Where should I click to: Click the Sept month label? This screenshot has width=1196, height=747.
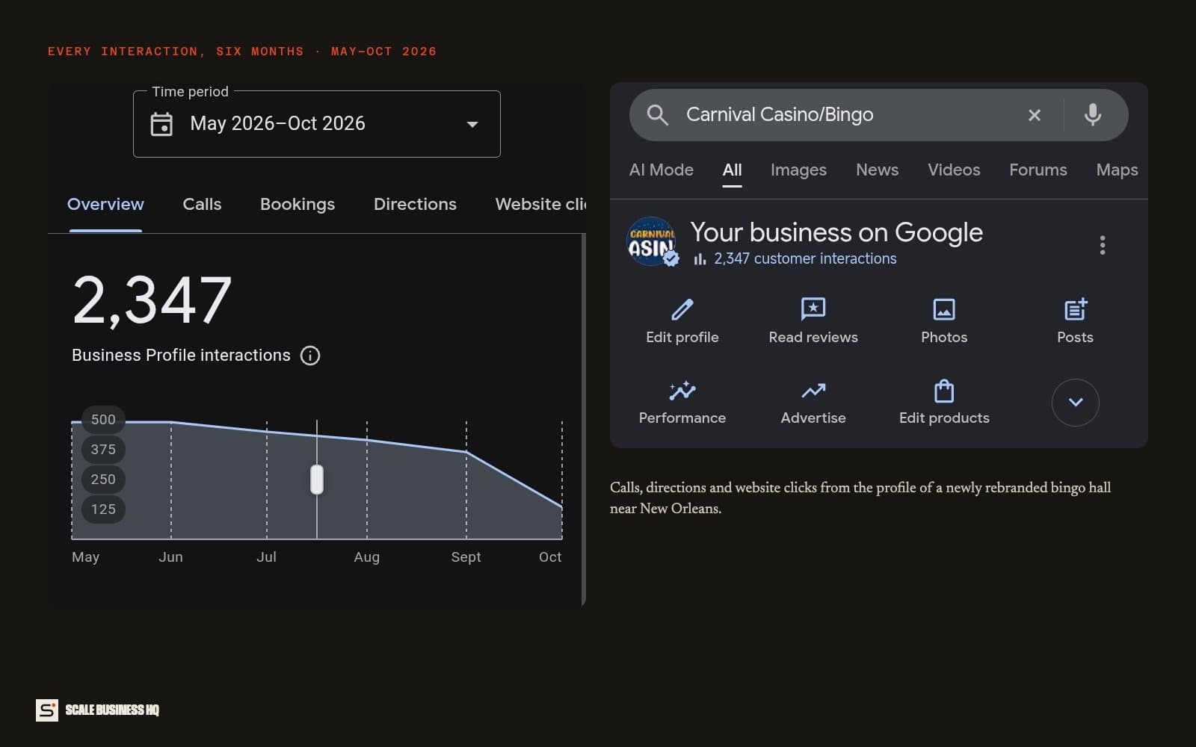click(x=466, y=557)
